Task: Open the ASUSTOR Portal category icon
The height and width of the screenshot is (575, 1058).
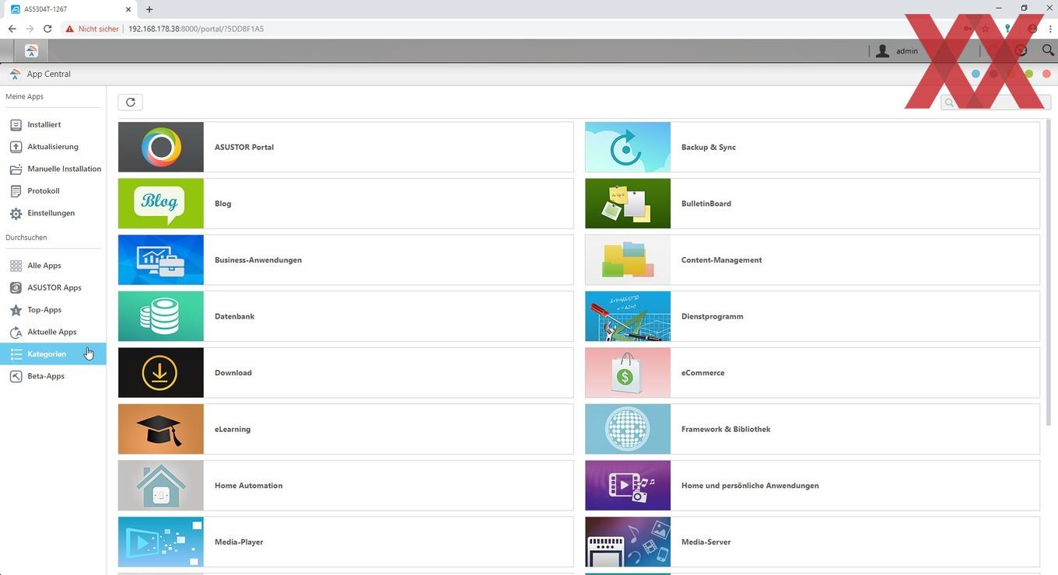Action: pos(161,147)
